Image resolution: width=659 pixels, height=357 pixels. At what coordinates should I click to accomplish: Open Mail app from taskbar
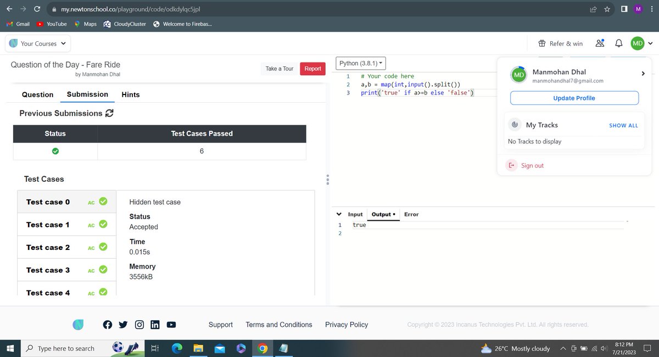(x=220, y=348)
